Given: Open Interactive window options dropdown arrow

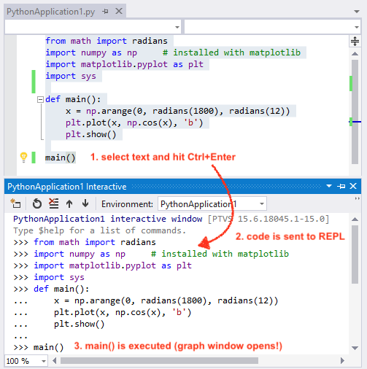Looking at the screenshot, I should pos(329,186).
